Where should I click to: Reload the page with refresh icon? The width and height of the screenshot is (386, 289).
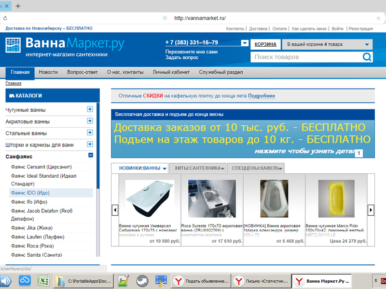click(5, 18)
